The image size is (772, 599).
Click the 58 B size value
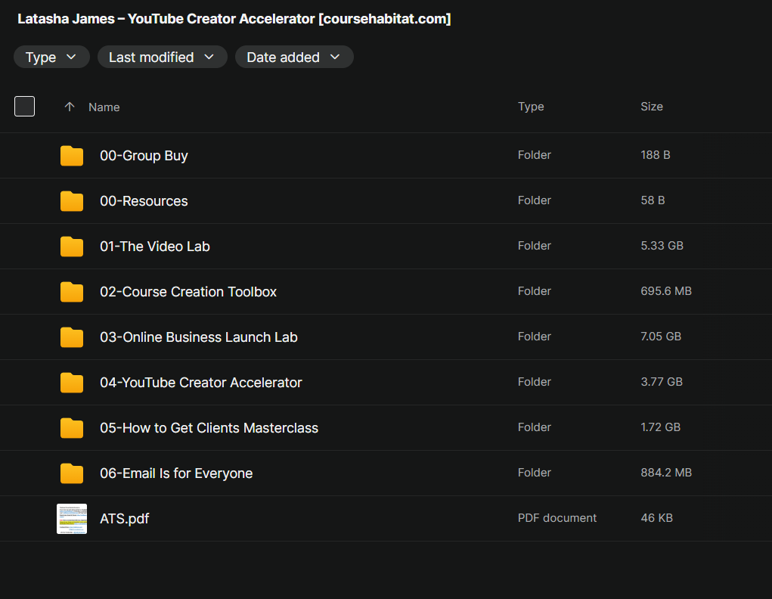[x=653, y=200]
